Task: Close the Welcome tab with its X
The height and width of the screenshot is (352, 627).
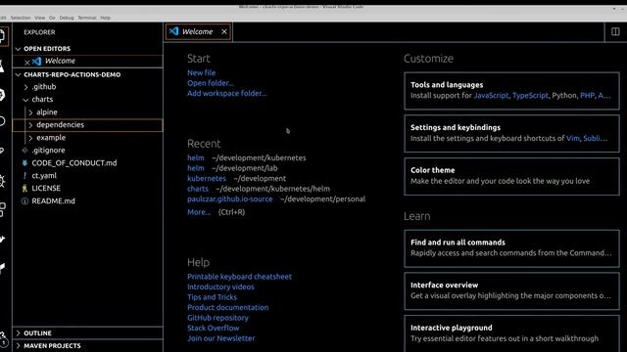Action: click(224, 31)
